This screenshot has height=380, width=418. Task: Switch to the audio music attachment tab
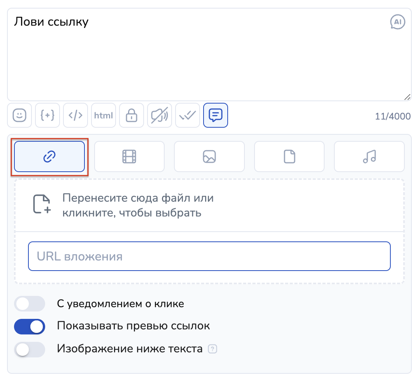(369, 157)
